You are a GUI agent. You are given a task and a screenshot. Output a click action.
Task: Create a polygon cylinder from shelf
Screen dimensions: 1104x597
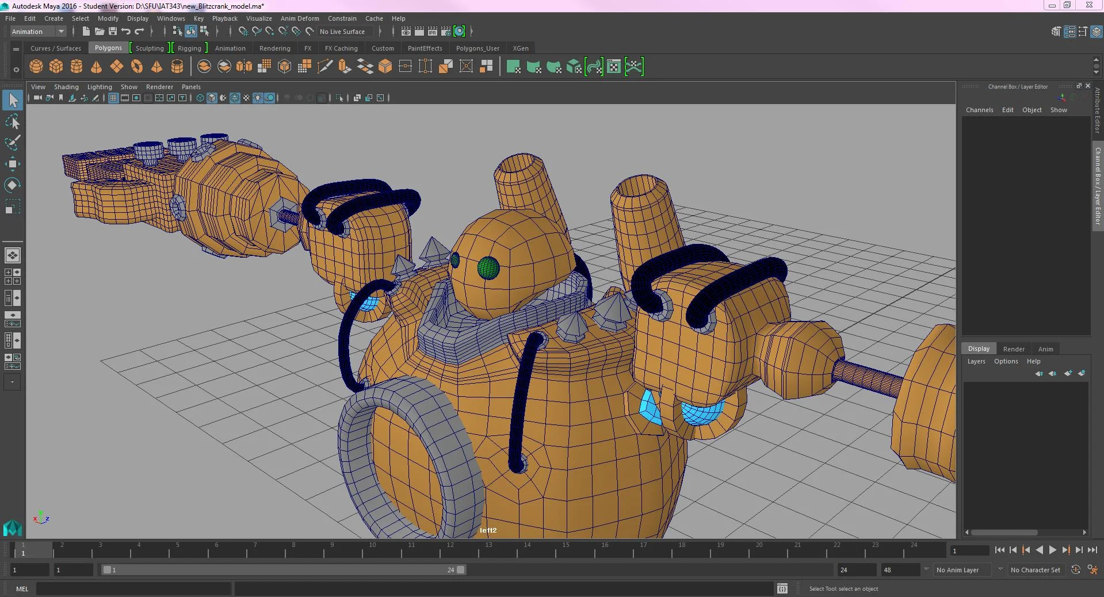[x=77, y=67]
